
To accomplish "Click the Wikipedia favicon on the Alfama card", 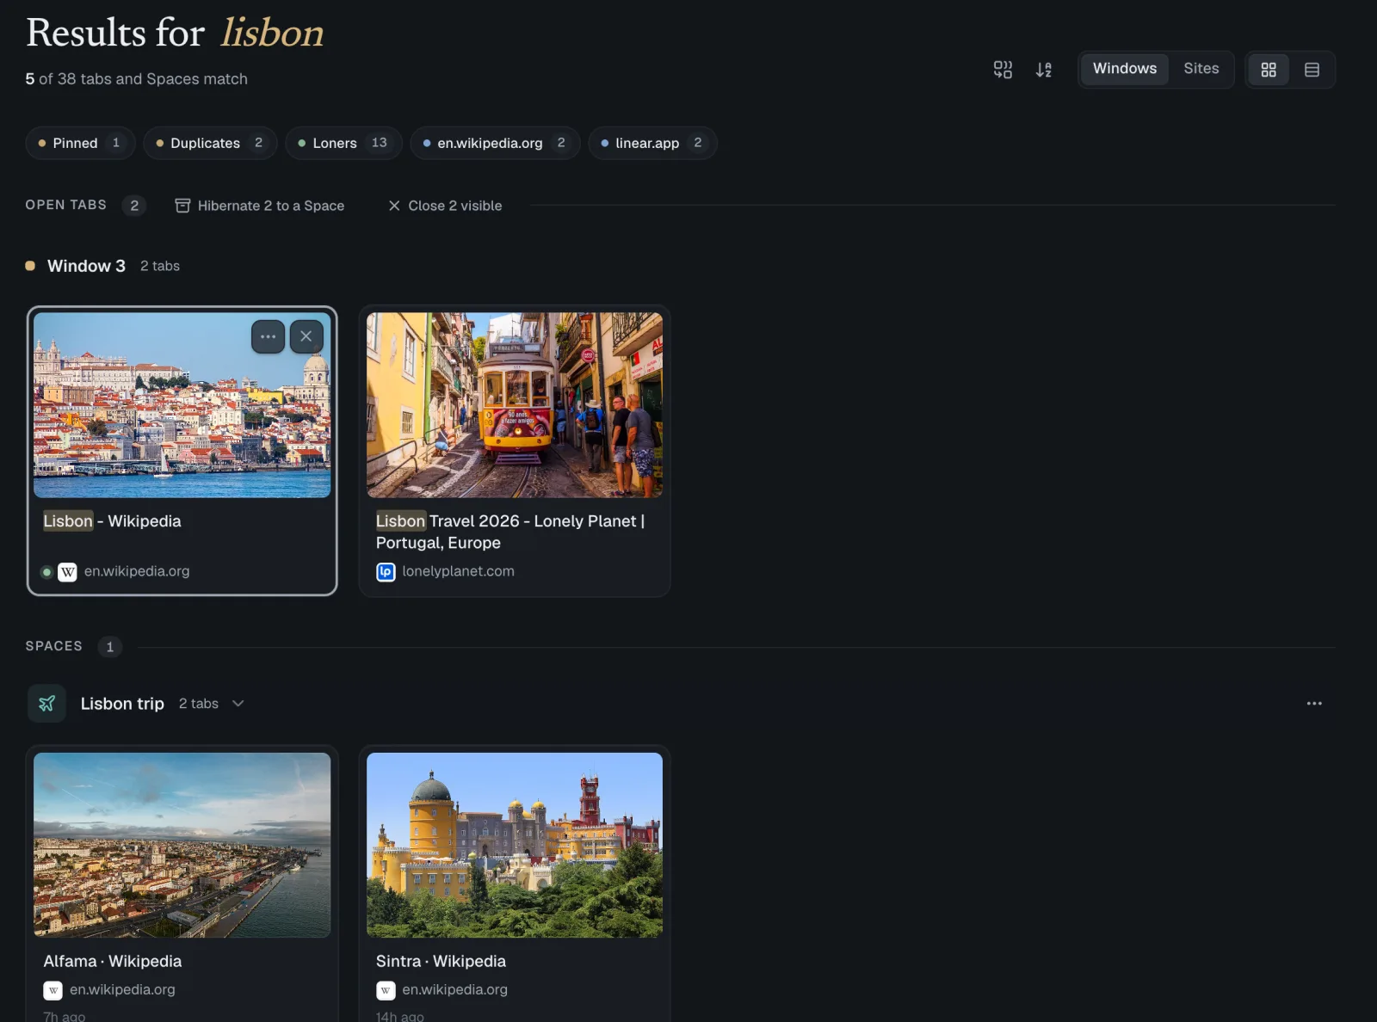I will pyautogui.click(x=52, y=991).
